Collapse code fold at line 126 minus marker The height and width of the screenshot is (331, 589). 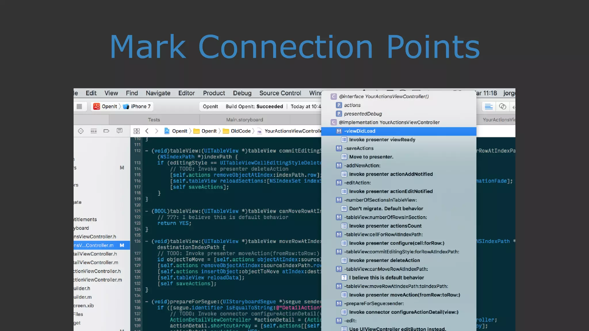click(147, 241)
